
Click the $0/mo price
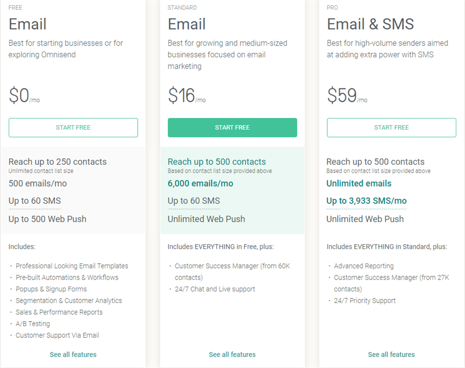[24, 96]
